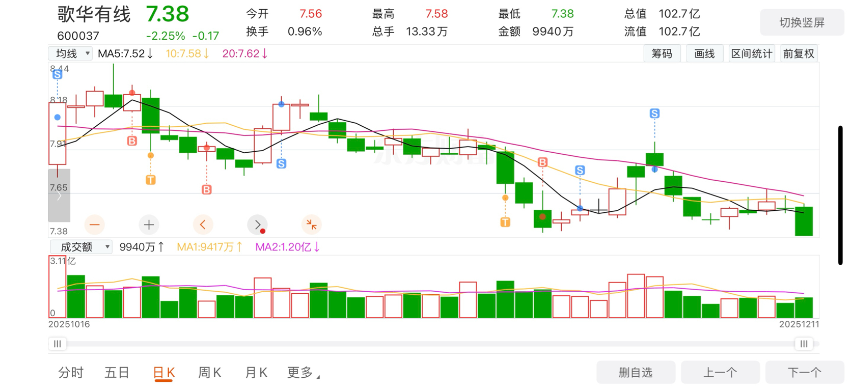
Task: Select 月K tab
Action: point(256,373)
